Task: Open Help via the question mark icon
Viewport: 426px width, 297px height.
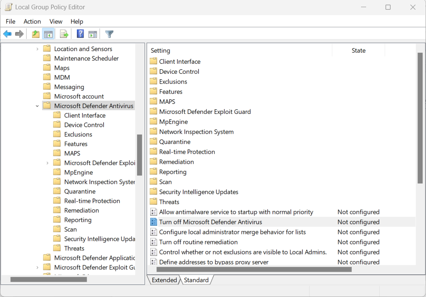Action: (80, 34)
